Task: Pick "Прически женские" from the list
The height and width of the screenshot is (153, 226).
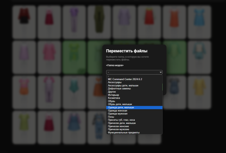Action: 134,126
